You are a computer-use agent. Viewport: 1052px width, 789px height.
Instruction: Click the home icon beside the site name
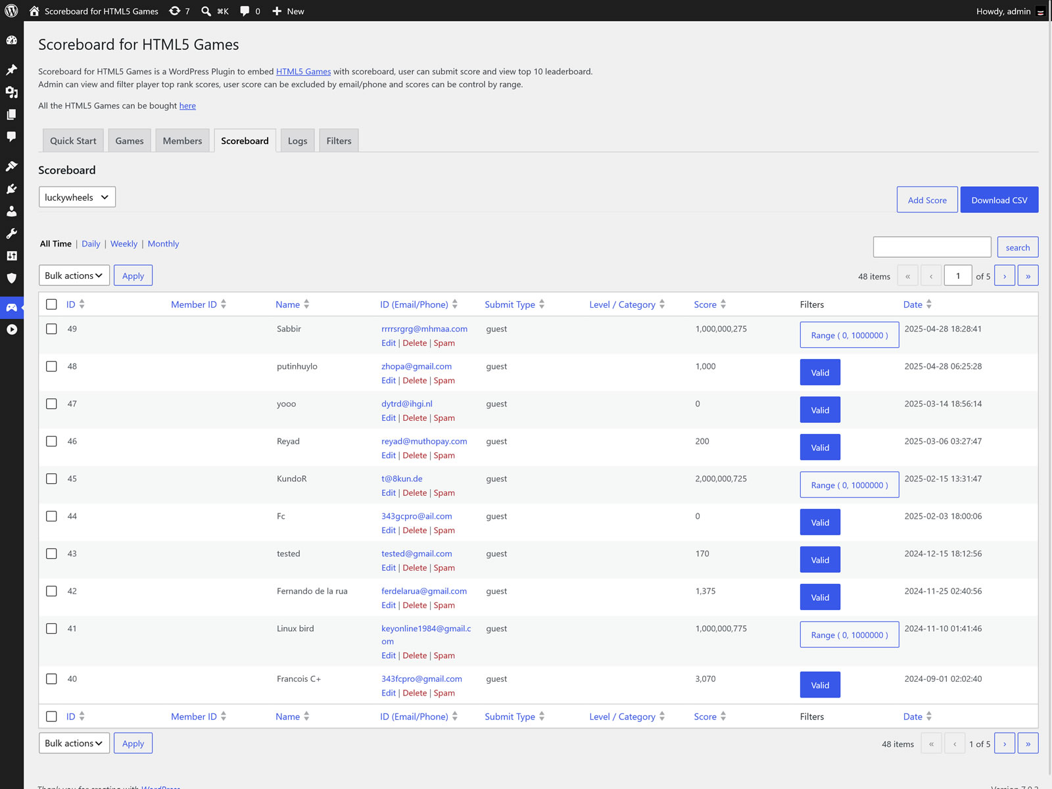point(34,11)
